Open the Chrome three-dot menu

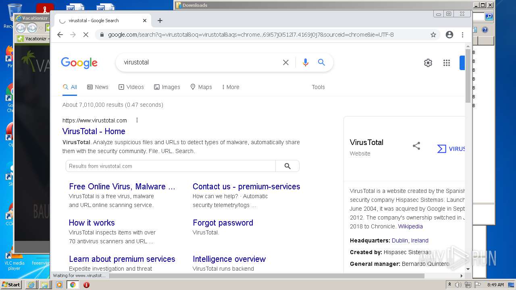(x=463, y=35)
